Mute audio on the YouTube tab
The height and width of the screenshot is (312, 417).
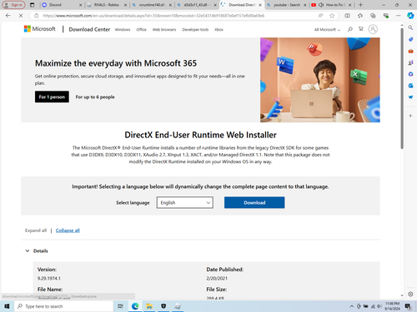point(321,5)
